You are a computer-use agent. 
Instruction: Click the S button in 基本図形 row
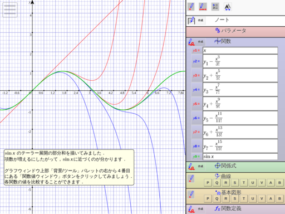235,199
